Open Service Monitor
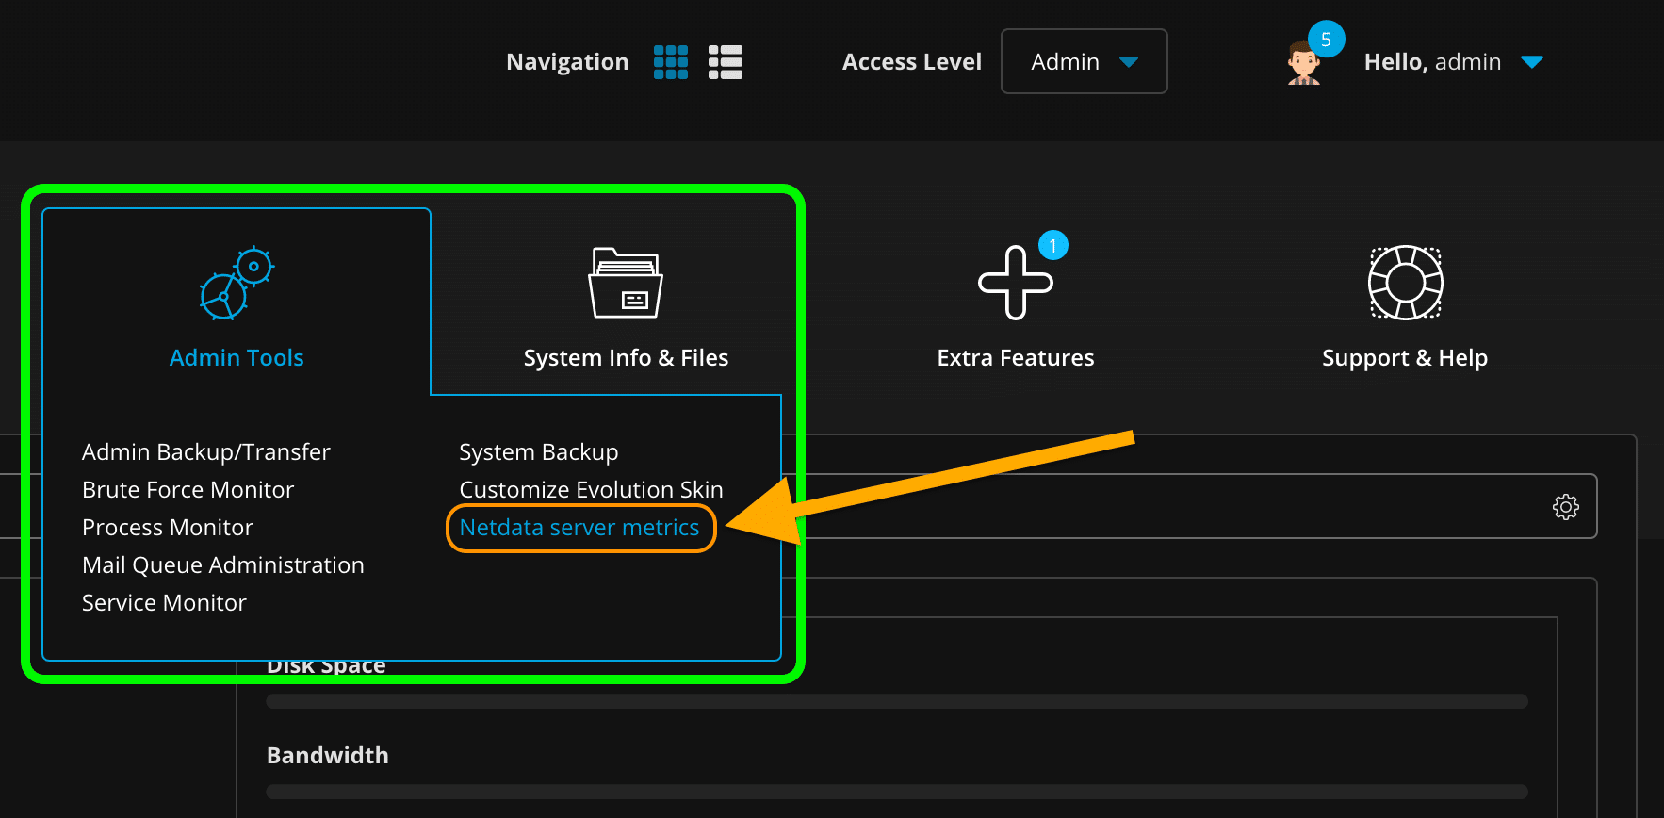This screenshot has height=818, width=1664. click(x=164, y=603)
